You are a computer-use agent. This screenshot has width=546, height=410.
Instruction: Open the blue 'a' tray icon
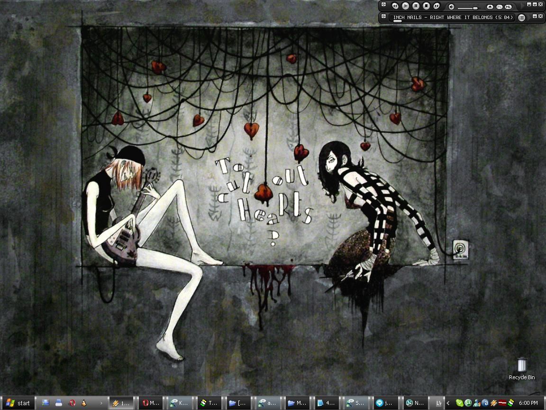tap(485, 403)
